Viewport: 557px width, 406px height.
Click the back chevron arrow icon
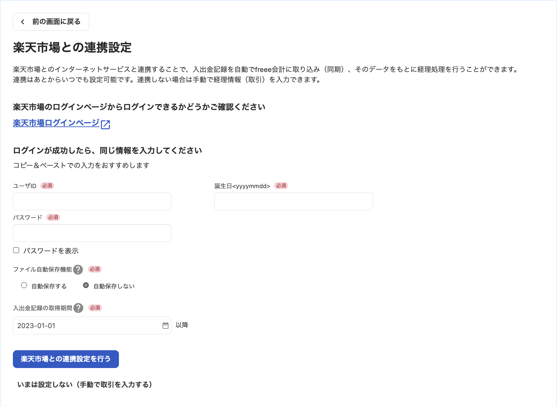point(22,22)
